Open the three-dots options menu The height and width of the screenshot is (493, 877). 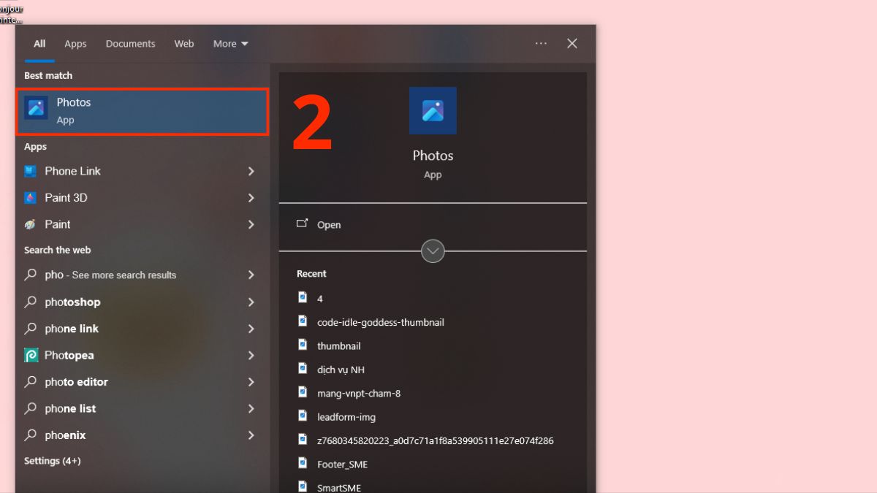pyautogui.click(x=541, y=44)
